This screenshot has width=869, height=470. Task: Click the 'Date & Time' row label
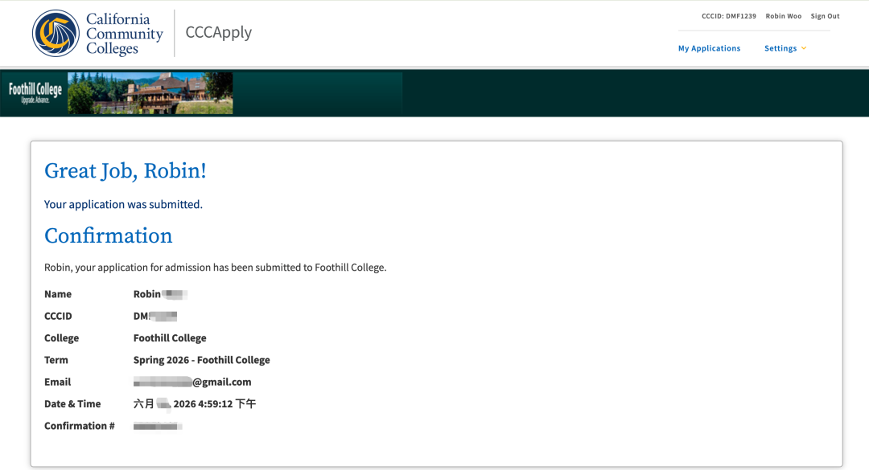pyautogui.click(x=72, y=403)
